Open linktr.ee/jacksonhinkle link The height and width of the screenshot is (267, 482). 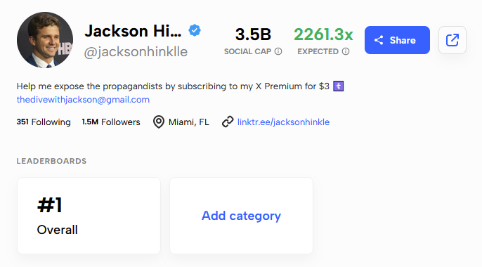[283, 122]
